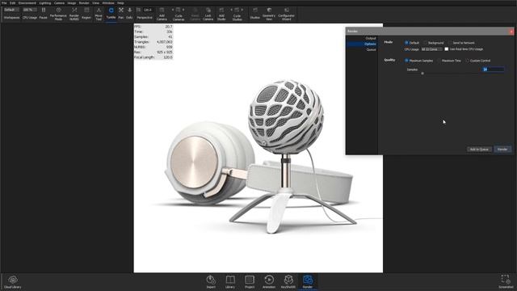Screen dimensions: 517x291
Task: Toggle Performance Mode in the toolbar
Action: click(x=58, y=11)
